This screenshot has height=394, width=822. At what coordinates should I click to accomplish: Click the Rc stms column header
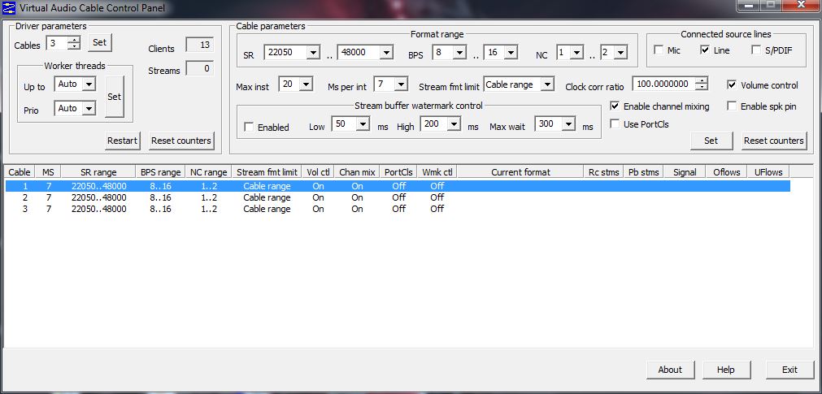(x=603, y=172)
